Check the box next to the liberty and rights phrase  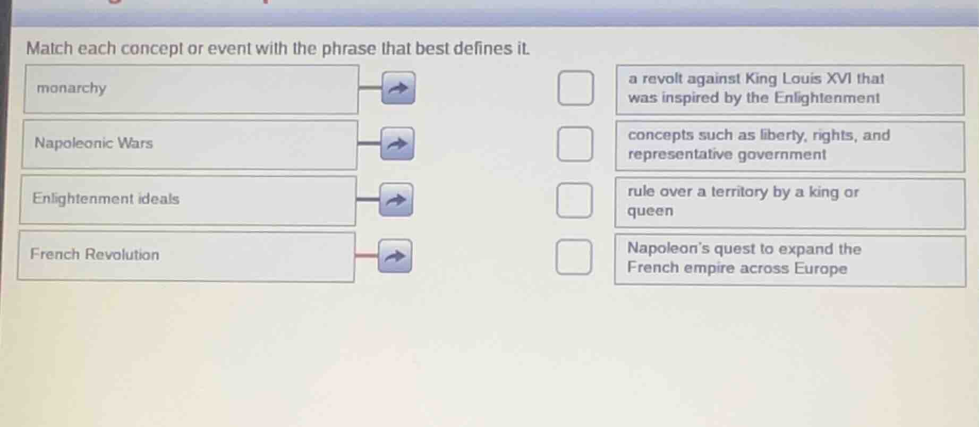pos(574,144)
